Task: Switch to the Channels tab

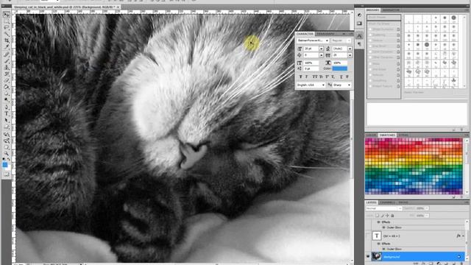Action: click(387, 202)
